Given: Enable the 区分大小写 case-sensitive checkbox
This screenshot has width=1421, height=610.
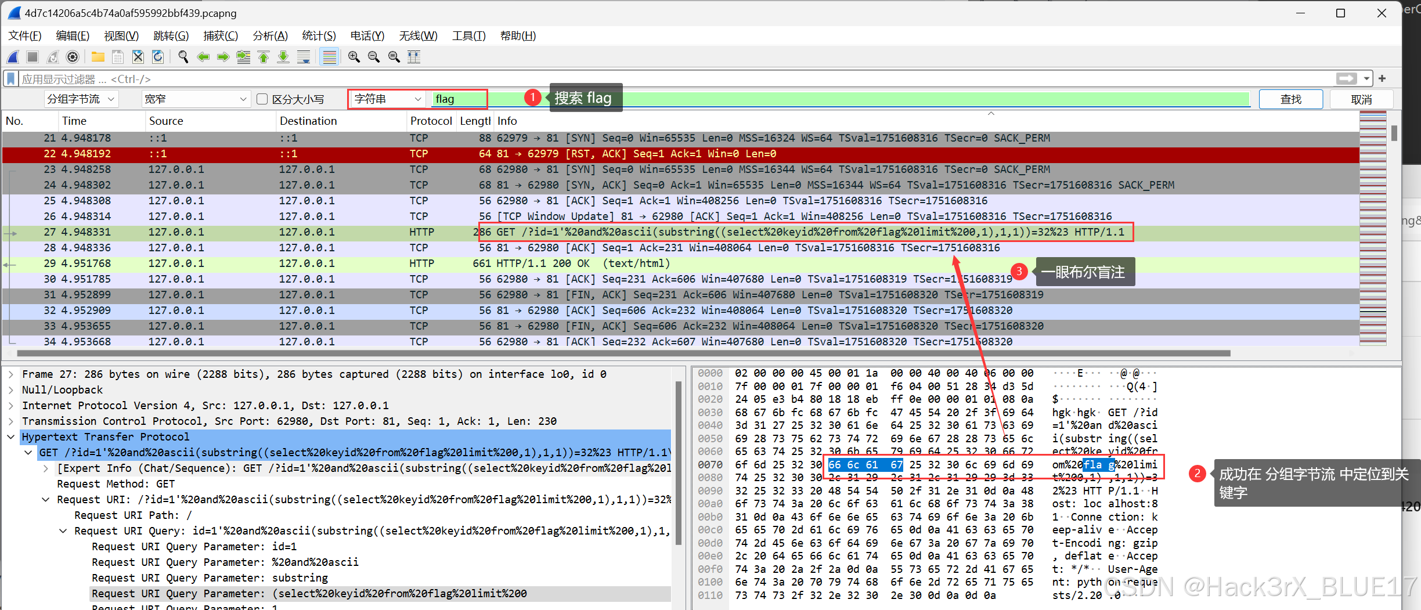Looking at the screenshot, I should (262, 99).
